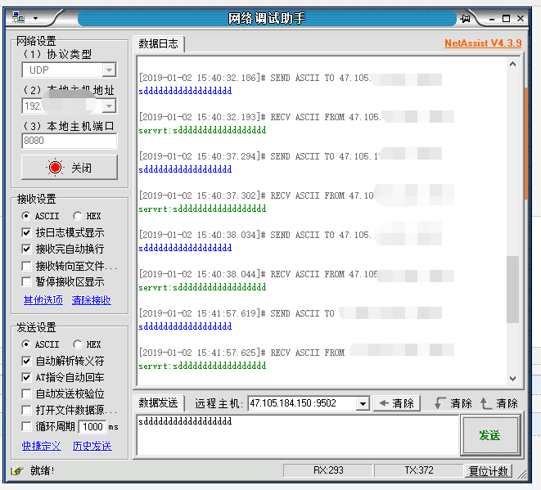Click the down-curved arrow 清除 icon
This screenshot has height=490, width=541.
pyautogui.click(x=440, y=402)
